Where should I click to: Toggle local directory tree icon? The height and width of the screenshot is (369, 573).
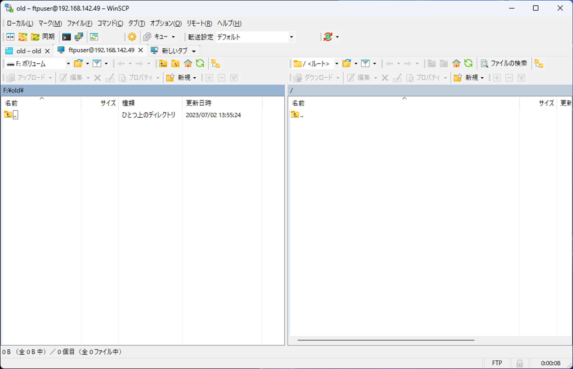[216, 63]
